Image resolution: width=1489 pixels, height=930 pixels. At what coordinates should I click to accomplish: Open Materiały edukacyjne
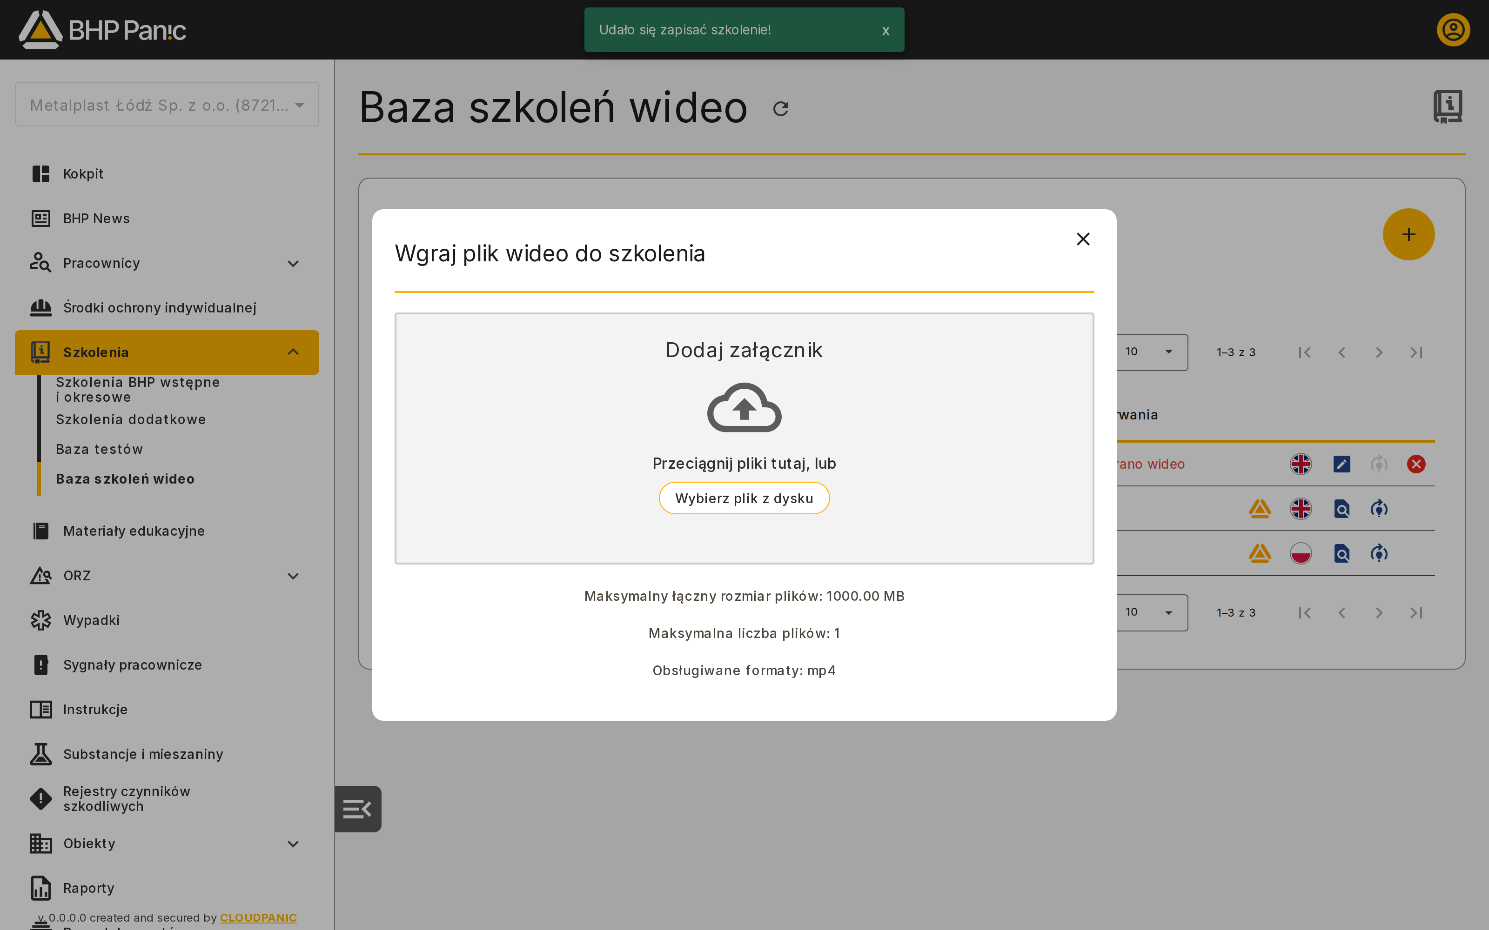(x=167, y=531)
